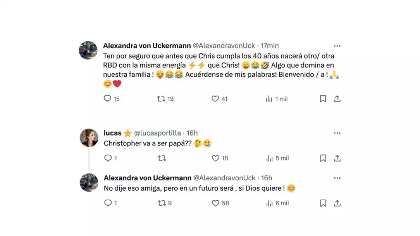420x236 pixels.
Task: Share Alexandra's bottom reply
Action: coord(337,203)
